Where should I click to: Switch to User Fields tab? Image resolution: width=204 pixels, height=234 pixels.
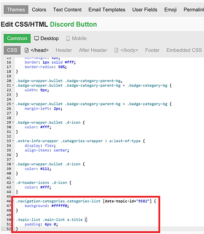click(145, 10)
